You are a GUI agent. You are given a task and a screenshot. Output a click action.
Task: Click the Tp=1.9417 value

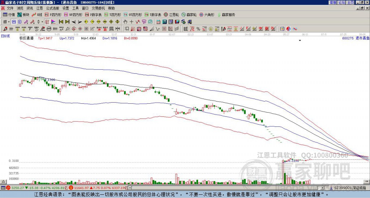pyautogui.click(x=45, y=38)
